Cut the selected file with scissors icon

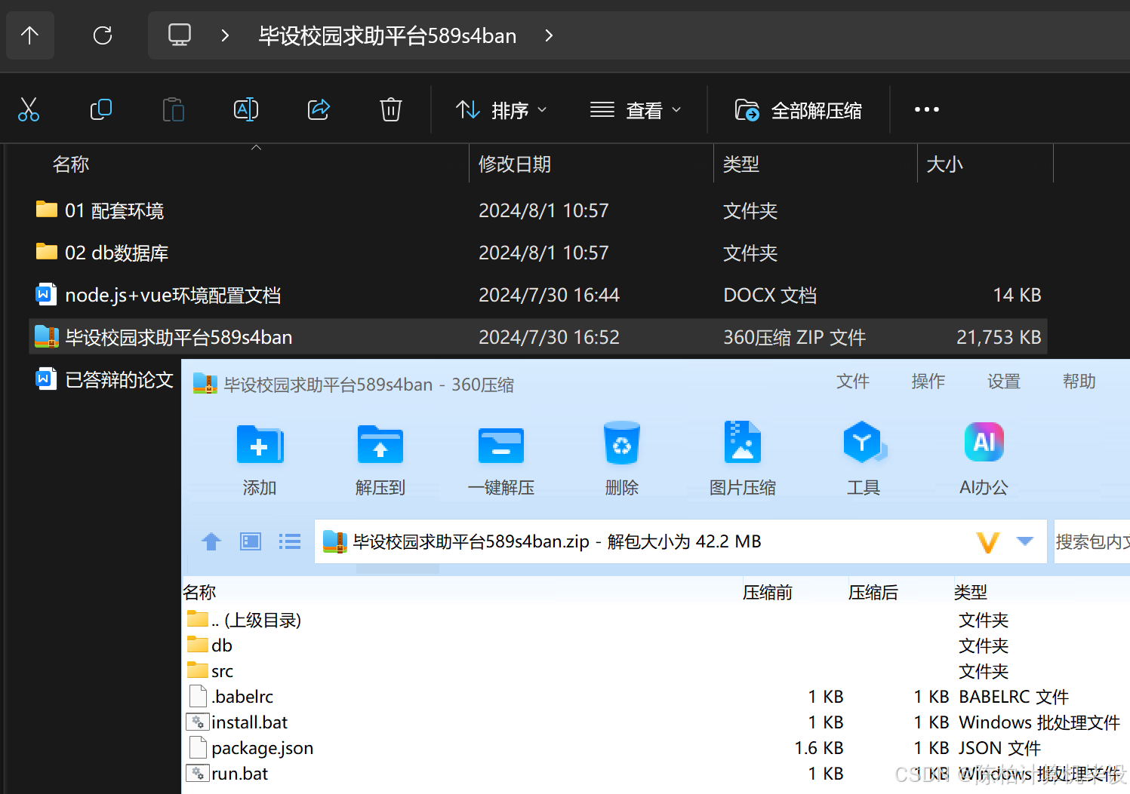pyautogui.click(x=29, y=110)
